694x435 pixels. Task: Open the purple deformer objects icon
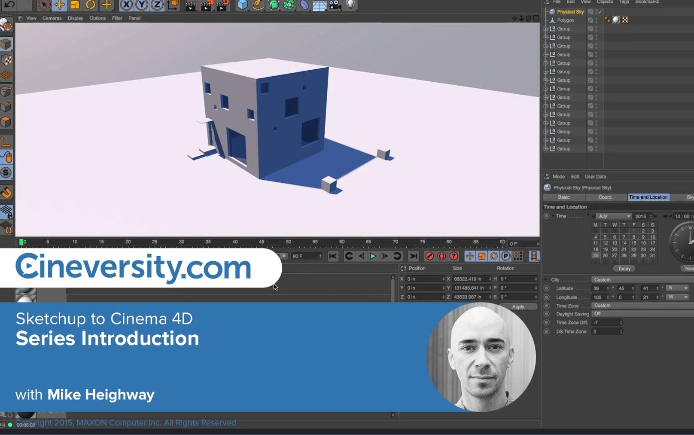304,5
